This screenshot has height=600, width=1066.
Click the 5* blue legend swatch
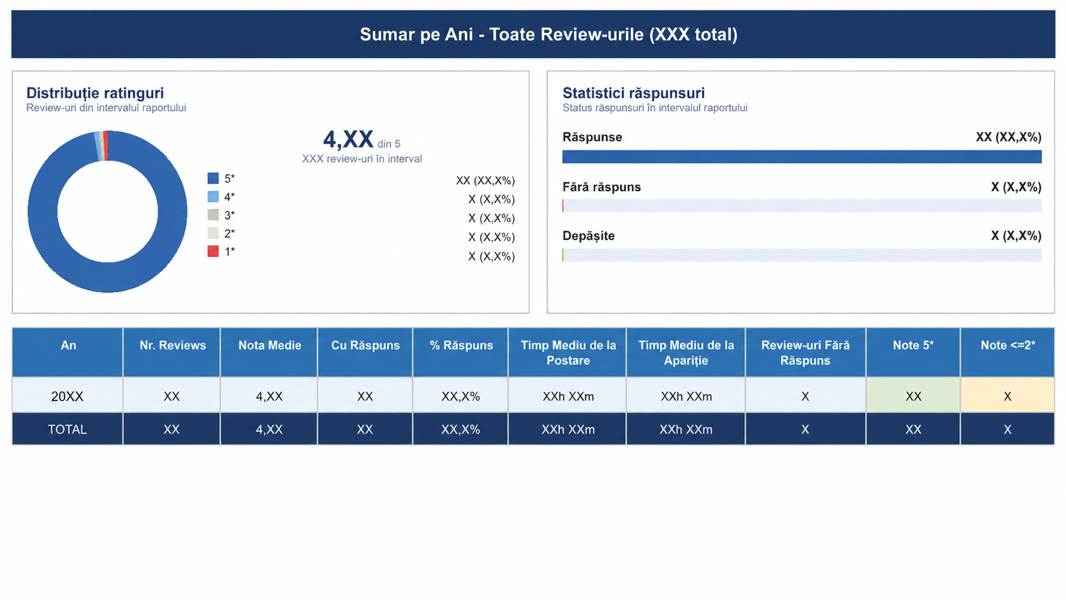pos(213,179)
